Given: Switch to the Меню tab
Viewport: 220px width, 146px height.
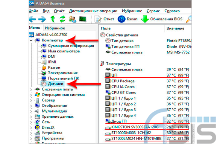Looking at the screenshot, I should pyautogui.click(x=35, y=28).
